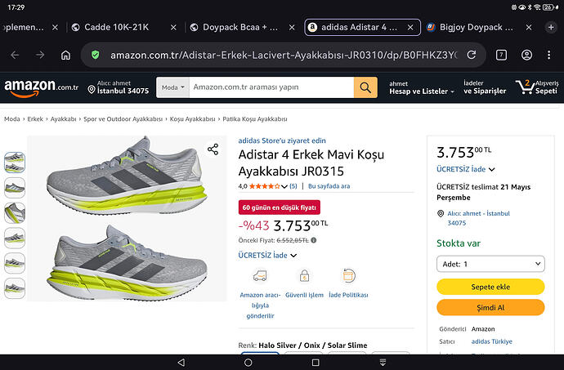Open browser profile account icon
The height and width of the screenshot is (370, 564).
[x=526, y=55]
